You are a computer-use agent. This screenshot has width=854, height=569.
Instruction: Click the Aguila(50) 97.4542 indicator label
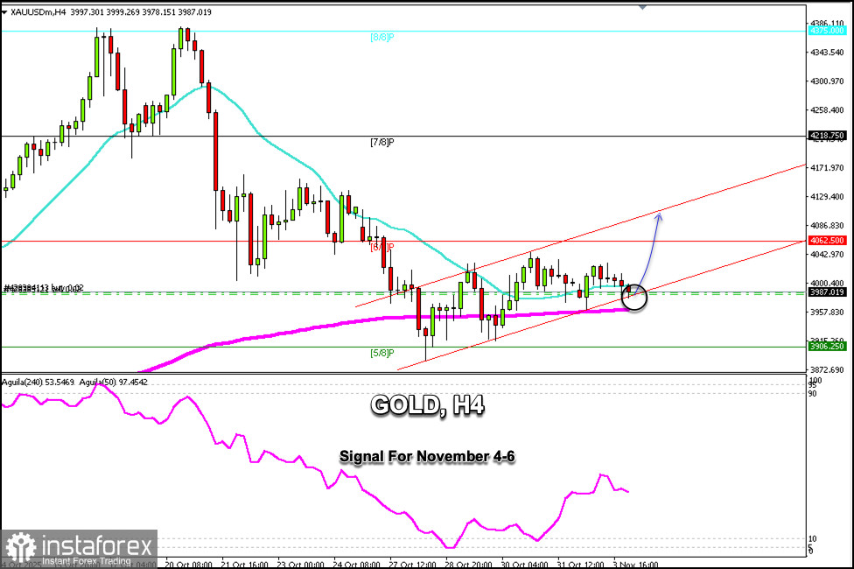click(113, 383)
